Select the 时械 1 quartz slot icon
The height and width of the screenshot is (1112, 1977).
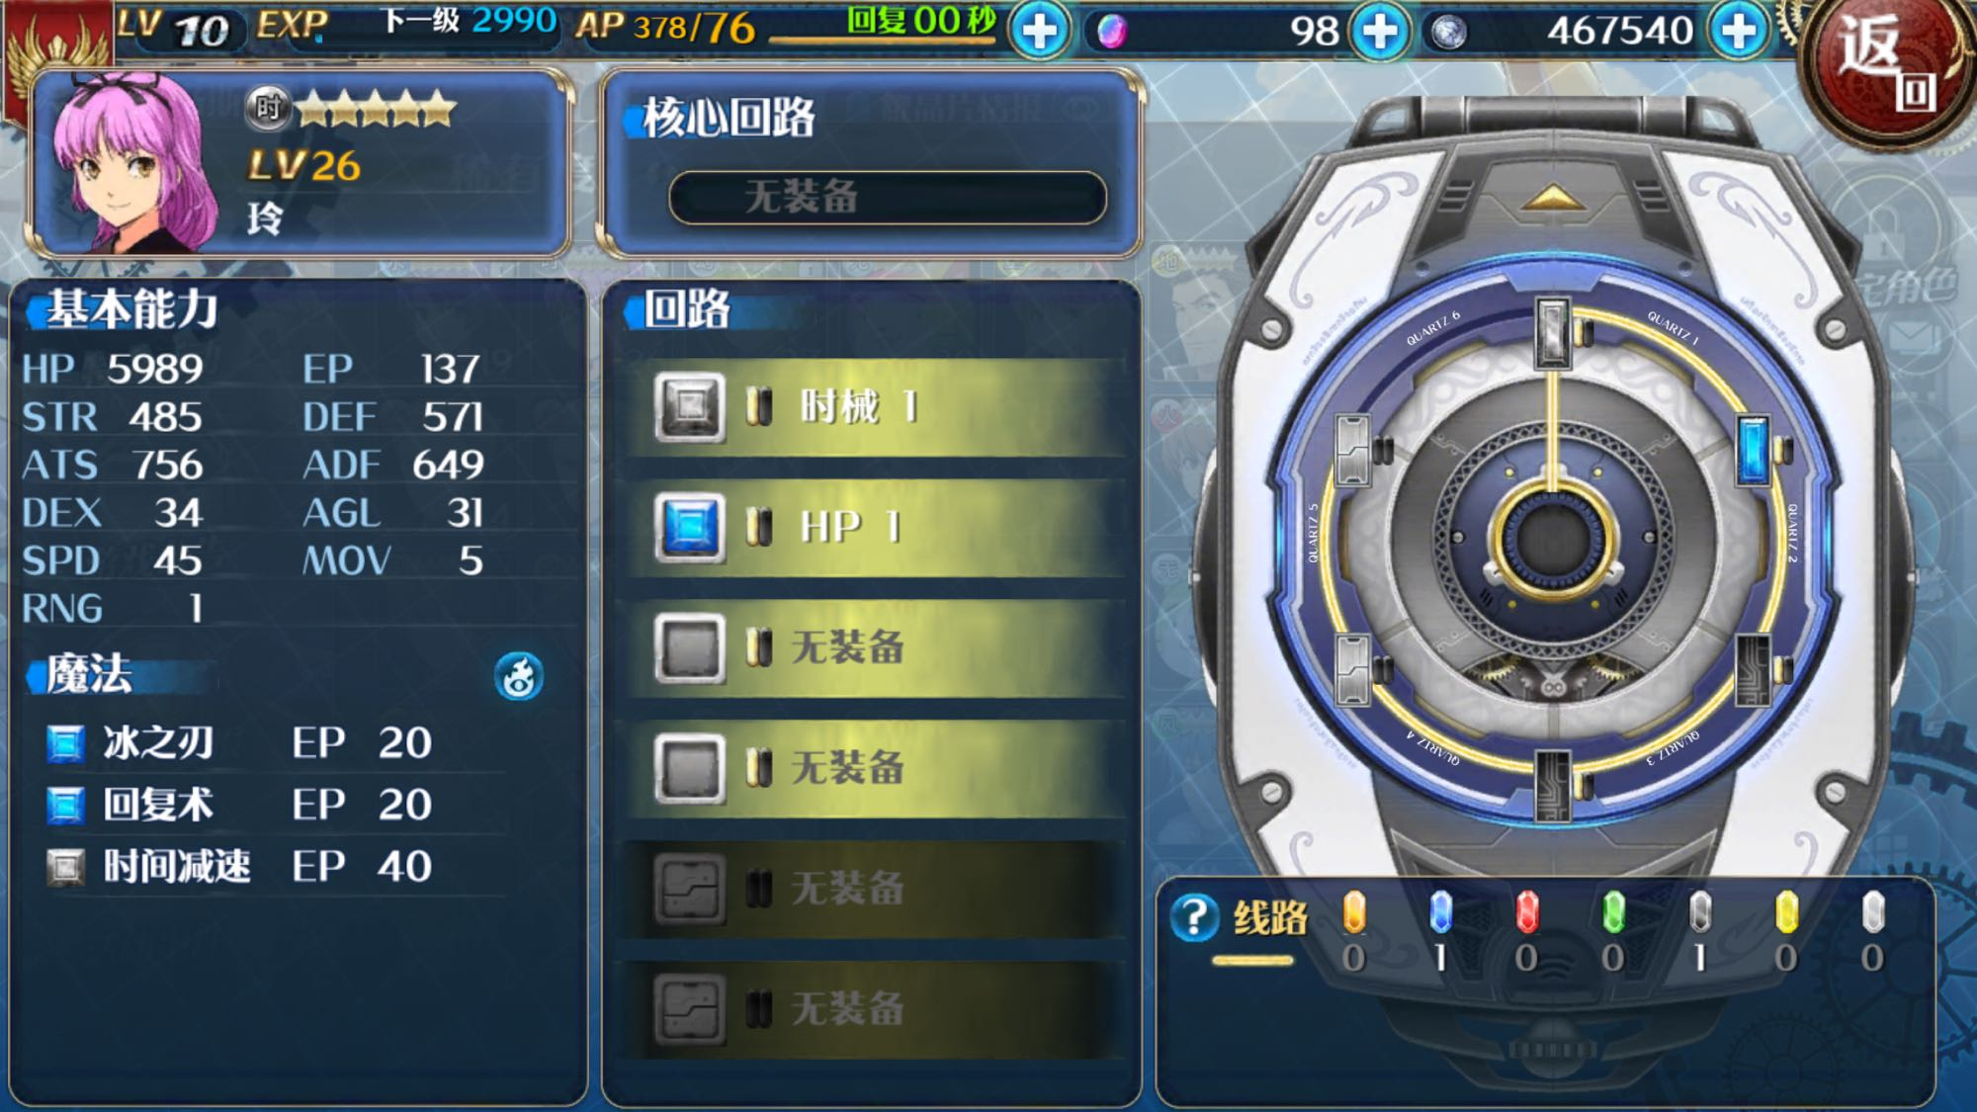coord(690,406)
